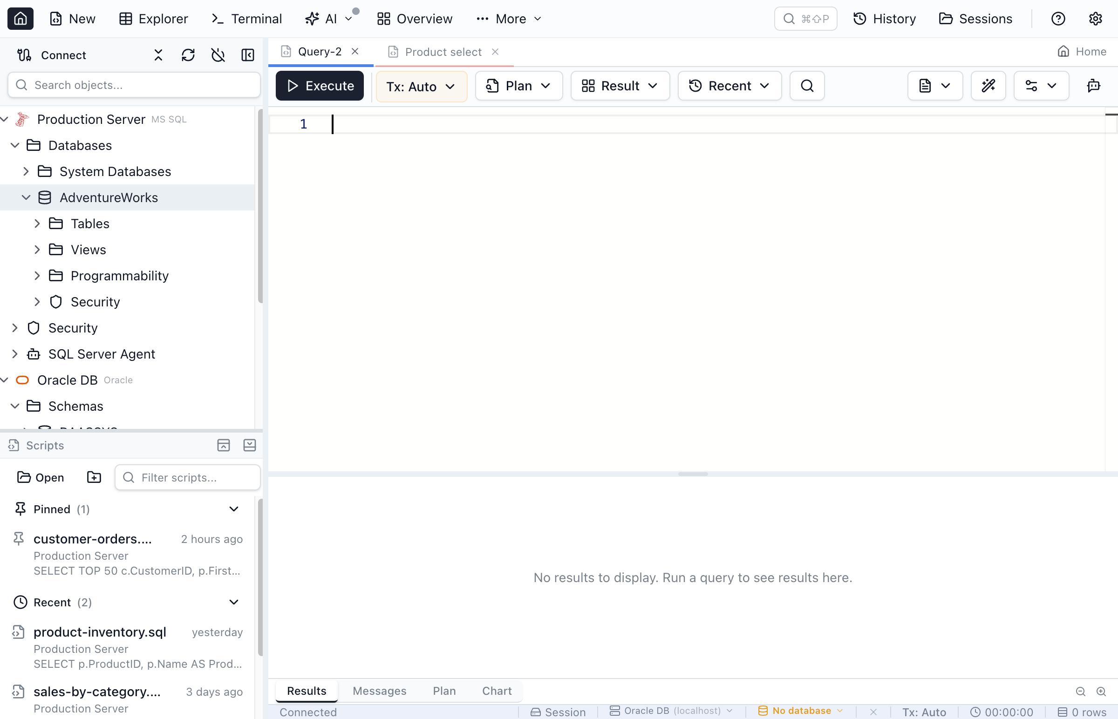Click the command palette search box
The width and height of the screenshot is (1118, 719).
tap(805, 19)
